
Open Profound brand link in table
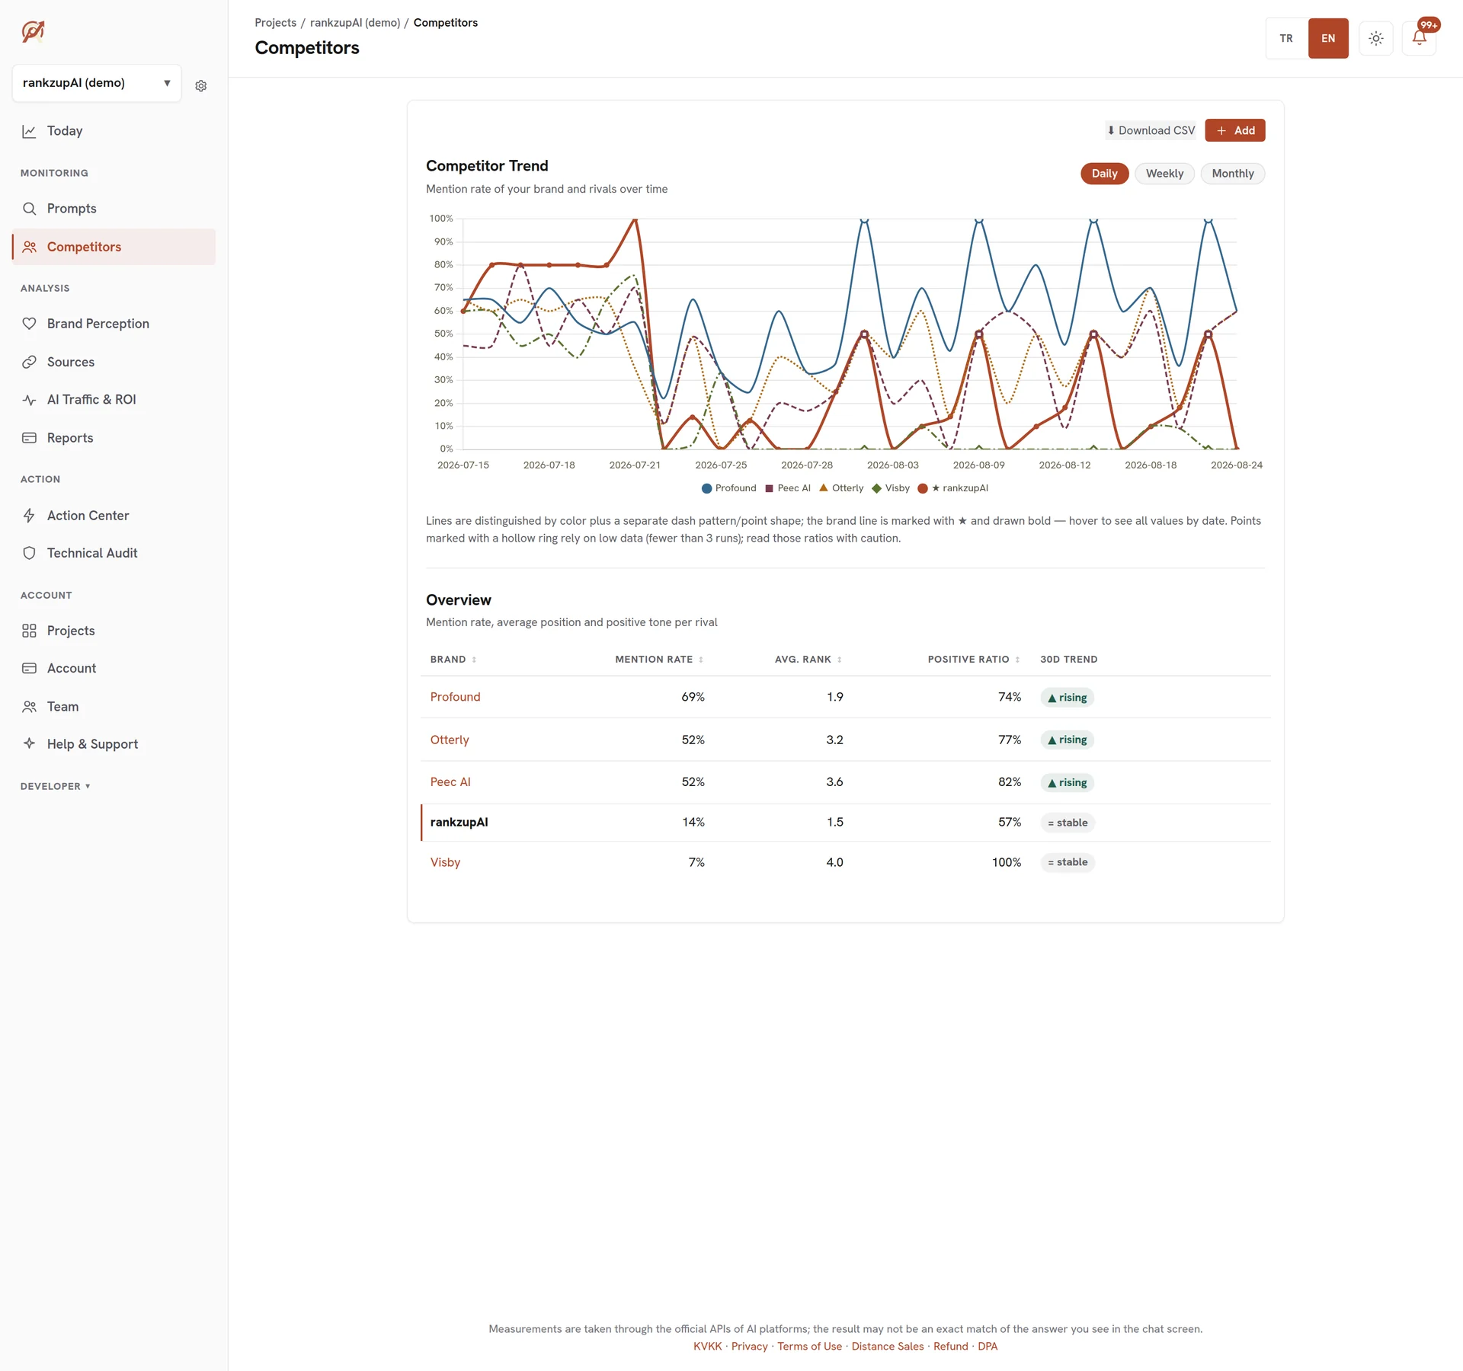(455, 697)
